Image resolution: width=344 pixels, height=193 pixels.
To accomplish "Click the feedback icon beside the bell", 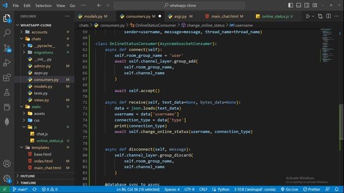I will click(x=327, y=189).
